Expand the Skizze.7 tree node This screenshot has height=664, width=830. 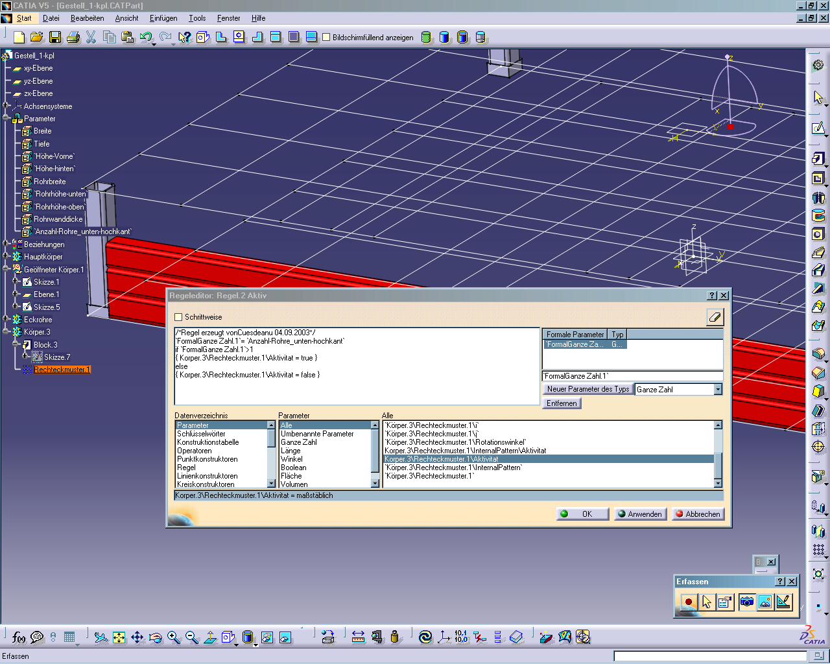tap(25, 356)
